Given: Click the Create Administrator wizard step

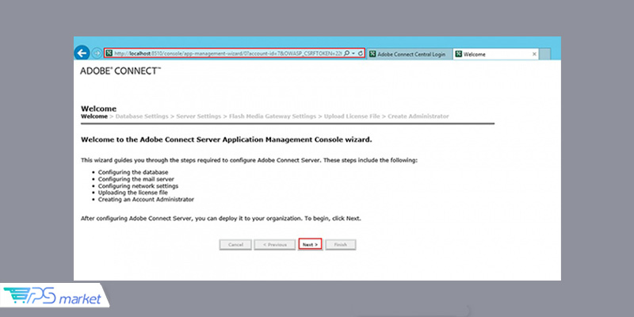Looking at the screenshot, I should (418, 116).
